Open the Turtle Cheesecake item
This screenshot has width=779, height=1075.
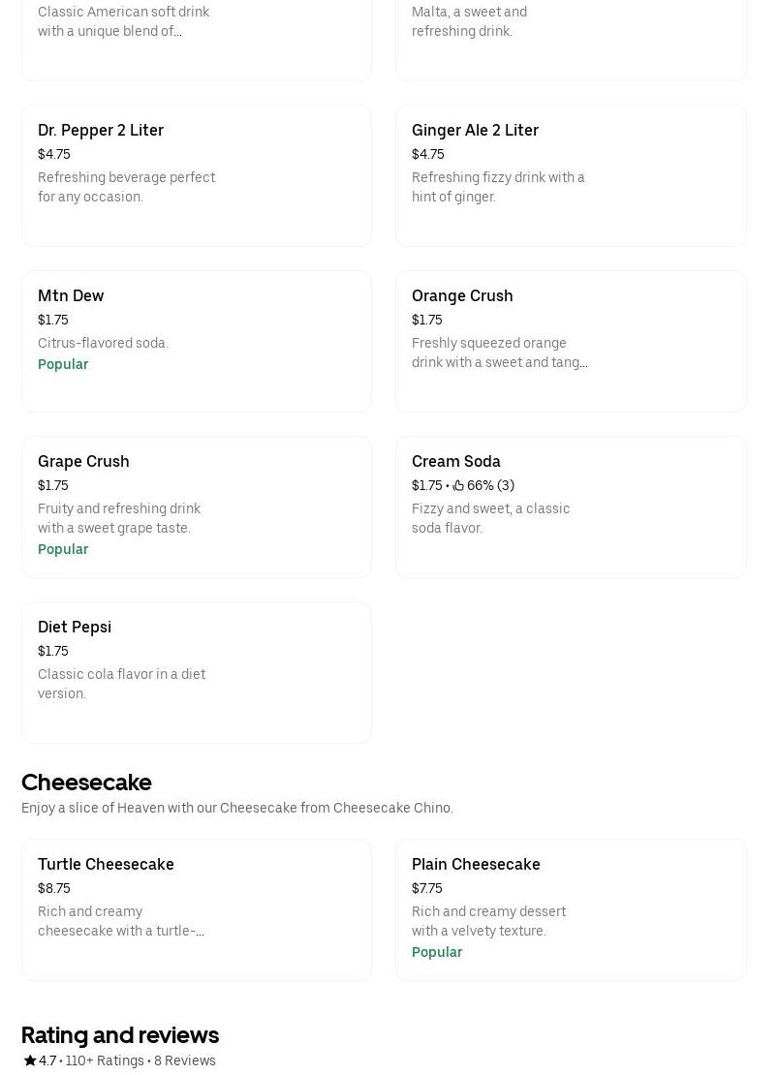pyautogui.click(x=196, y=909)
